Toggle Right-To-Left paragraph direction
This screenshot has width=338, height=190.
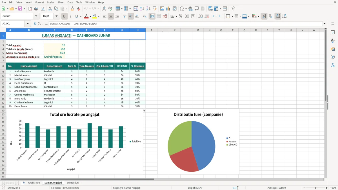(x=270, y=16)
